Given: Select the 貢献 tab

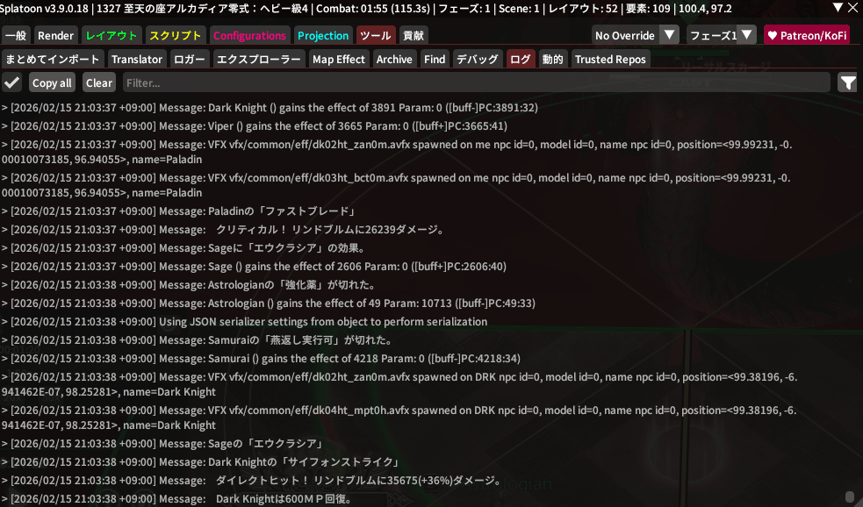Looking at the screenshot, I should click(414, 36).
